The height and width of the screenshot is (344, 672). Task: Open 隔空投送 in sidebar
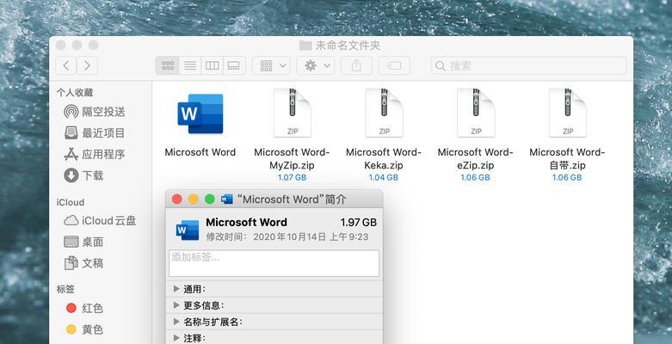pyautogui.click(x=95, y=112)
